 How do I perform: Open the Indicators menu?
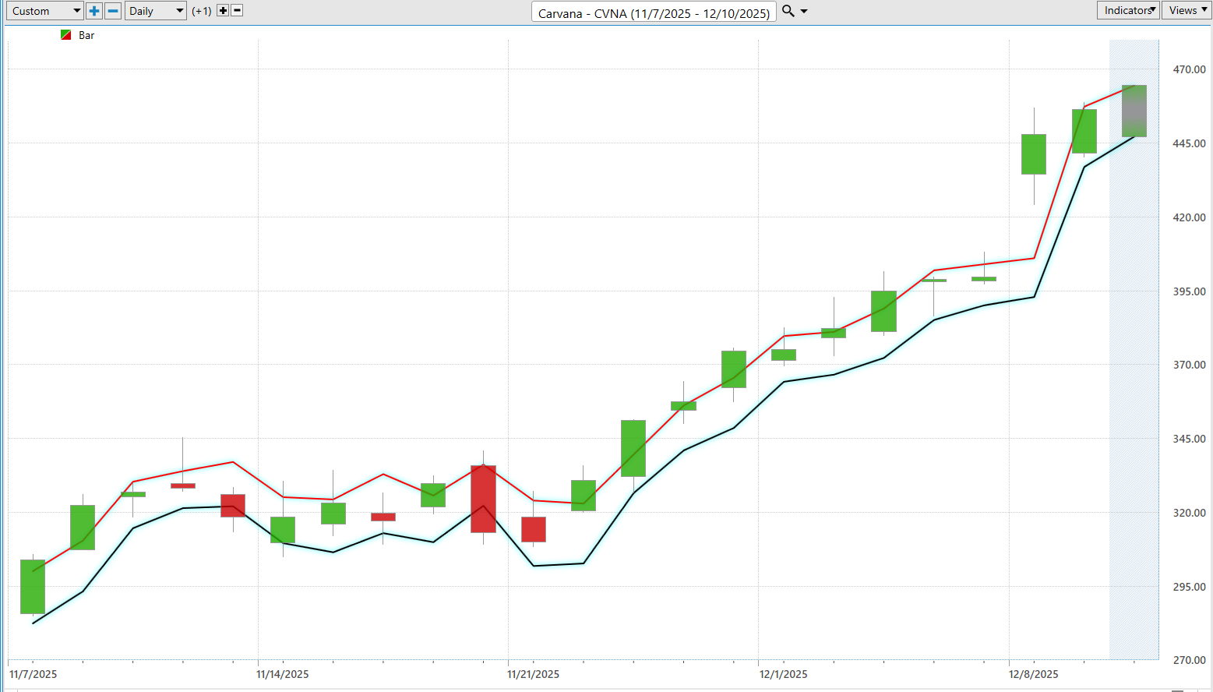[1128, 10]
